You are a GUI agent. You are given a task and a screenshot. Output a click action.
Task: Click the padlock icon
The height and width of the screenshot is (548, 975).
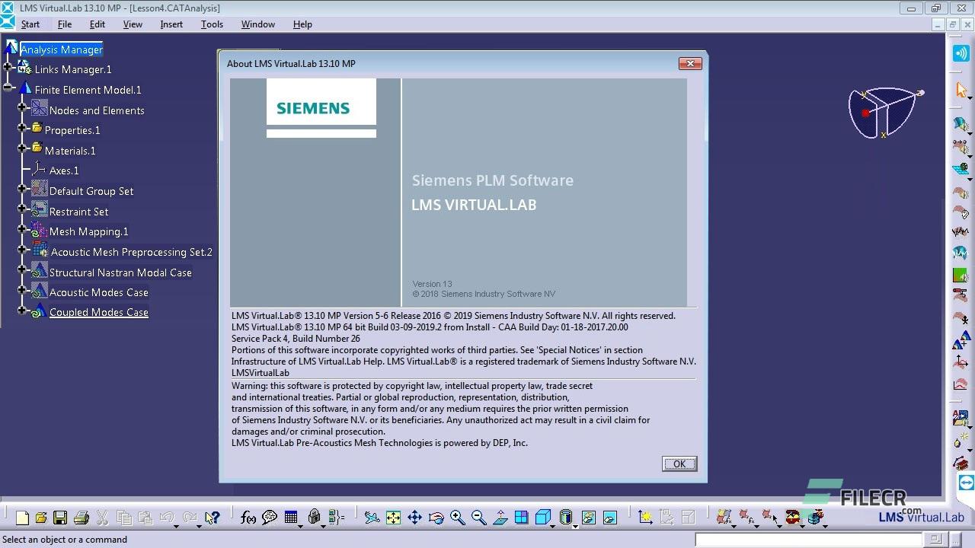314,518
